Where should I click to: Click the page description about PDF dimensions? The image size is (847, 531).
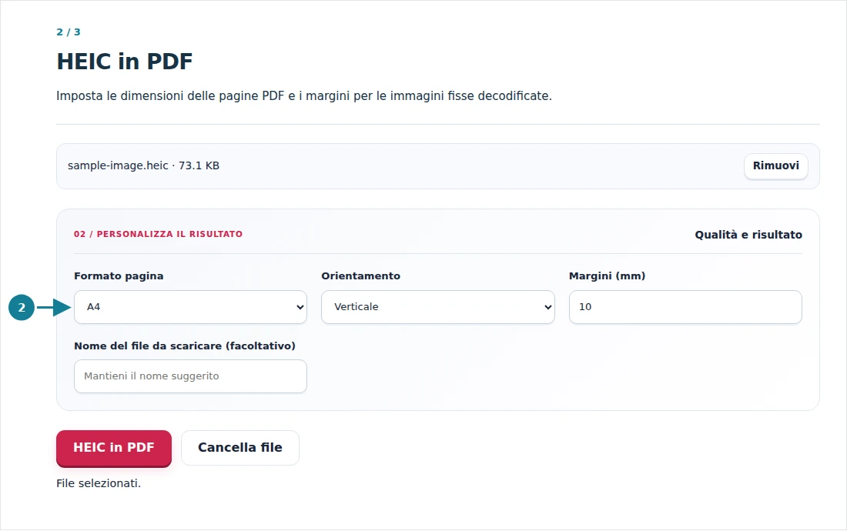click(304, 96)
